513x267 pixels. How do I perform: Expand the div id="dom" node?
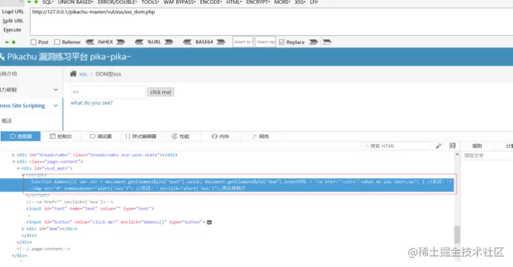[x=23, y=229]
